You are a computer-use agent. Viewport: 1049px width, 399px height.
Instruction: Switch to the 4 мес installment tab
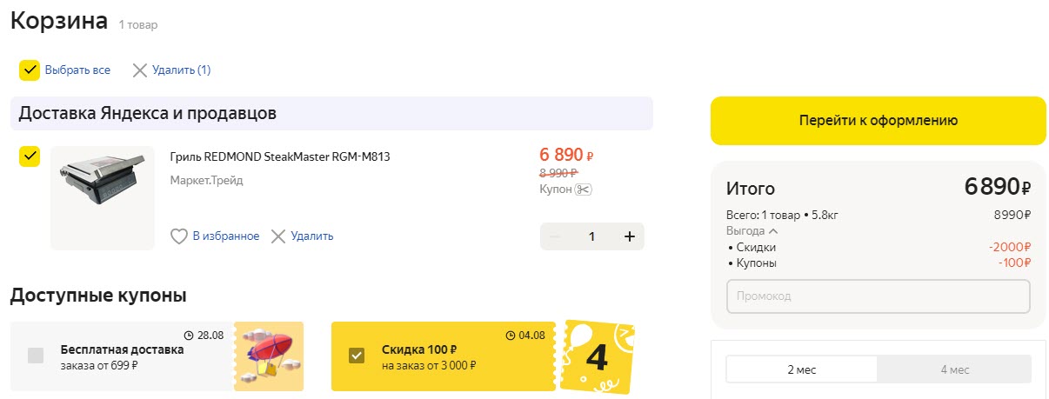[x=954, y=369]
